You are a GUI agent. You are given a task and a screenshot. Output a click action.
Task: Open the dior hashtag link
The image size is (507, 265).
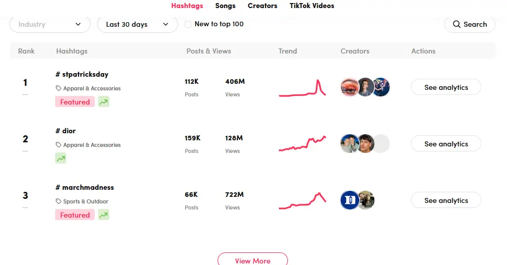[66, 131]
